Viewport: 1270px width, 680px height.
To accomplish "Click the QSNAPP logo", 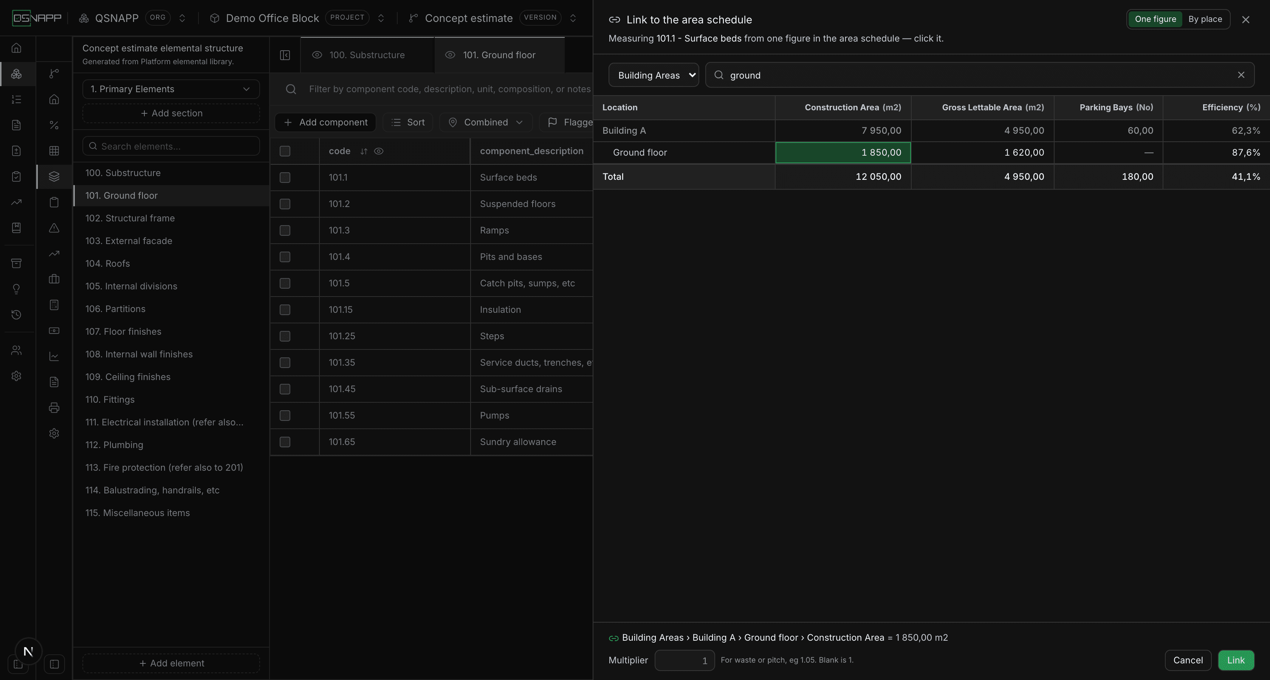I will [x=37, y=18].
